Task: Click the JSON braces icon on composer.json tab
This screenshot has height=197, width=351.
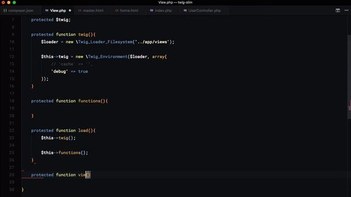Action: [x=5, y=10]
